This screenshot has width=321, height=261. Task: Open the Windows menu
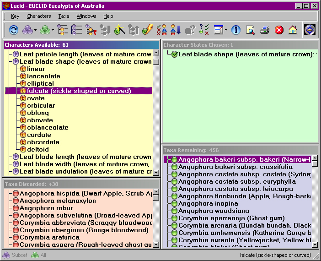coord(86,16)
